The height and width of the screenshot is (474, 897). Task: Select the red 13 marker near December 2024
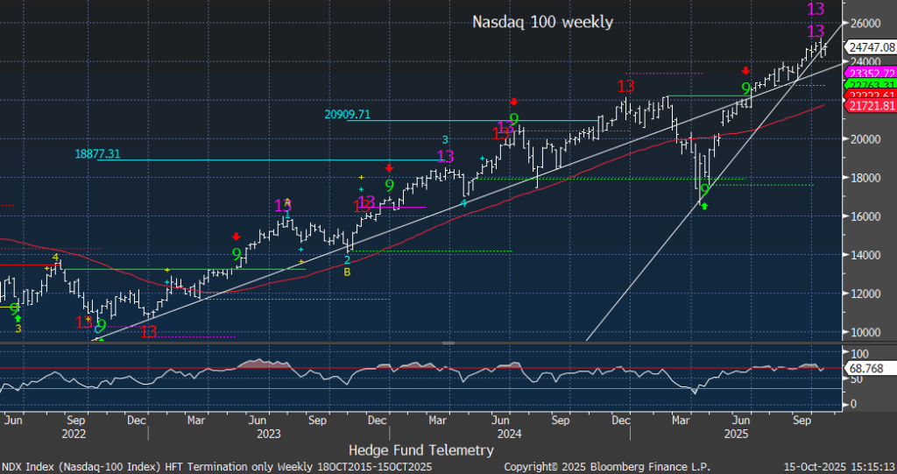pyautogui.click(x=625, y=87)
